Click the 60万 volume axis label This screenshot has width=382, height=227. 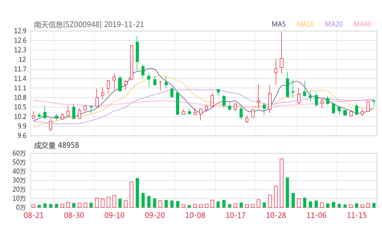click(x=19, y=153)
